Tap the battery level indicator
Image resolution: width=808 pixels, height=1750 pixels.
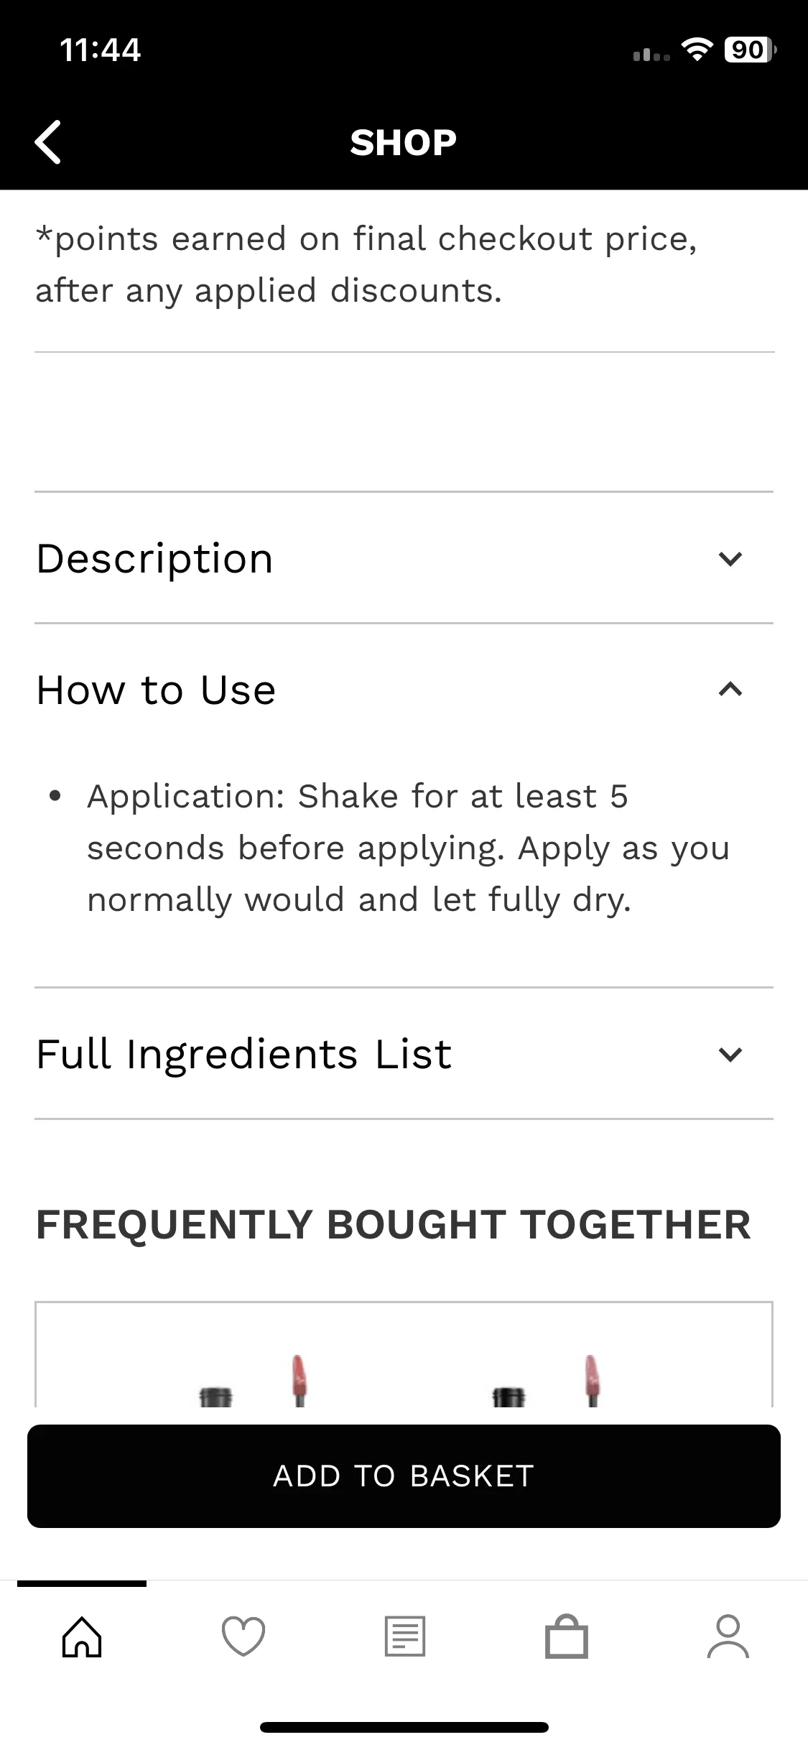(x=749, y=50)
